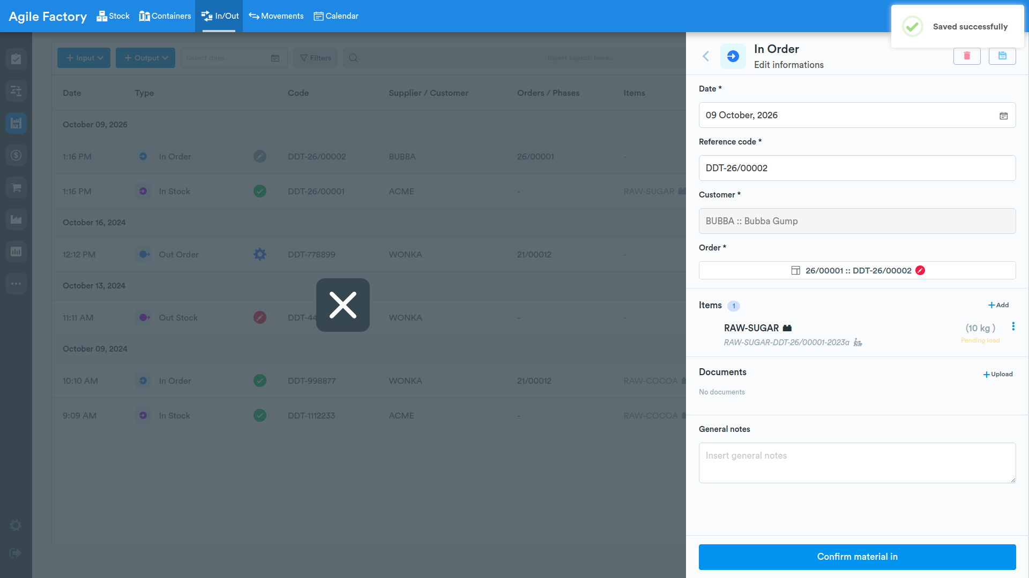Expand the Output dropdown button
Screen dimensions: 1029x578
pos(145,58)
